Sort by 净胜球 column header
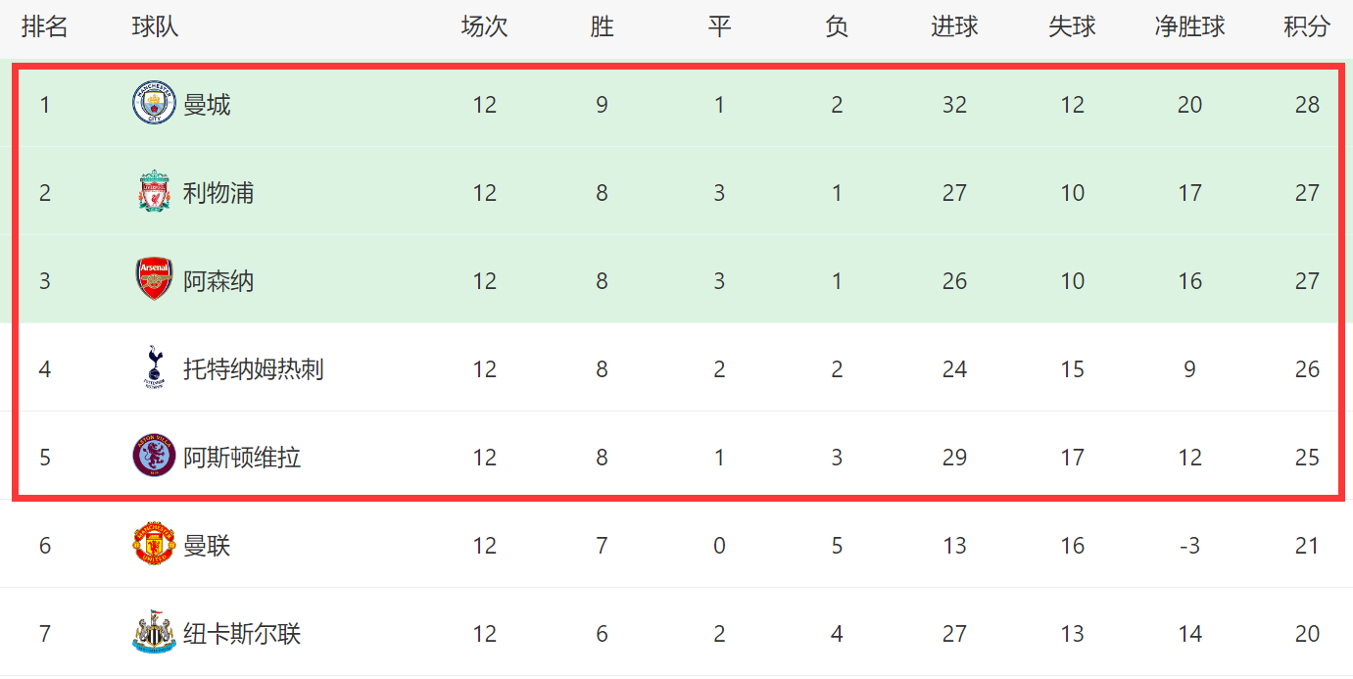1353x679 pixels. click(1189, 27)
